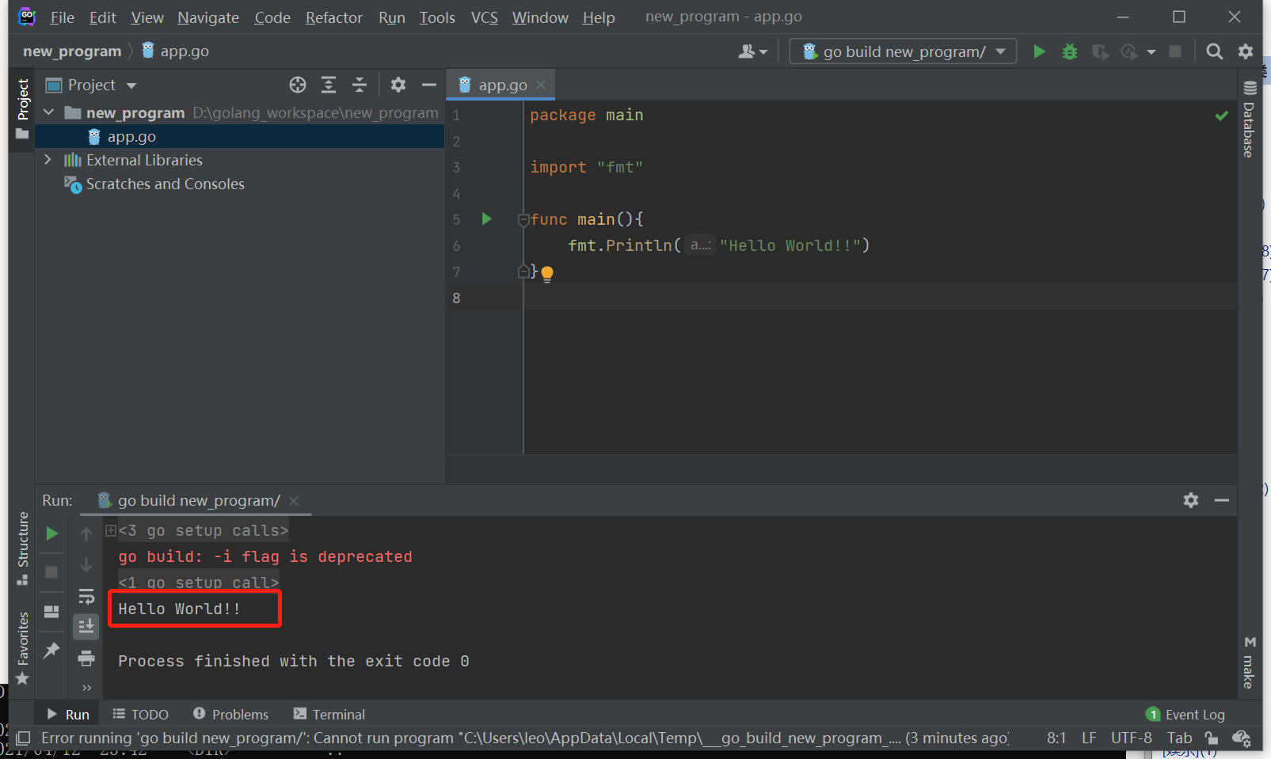Open the Event Log
1271x759 pixels.
pos(1185,714)
